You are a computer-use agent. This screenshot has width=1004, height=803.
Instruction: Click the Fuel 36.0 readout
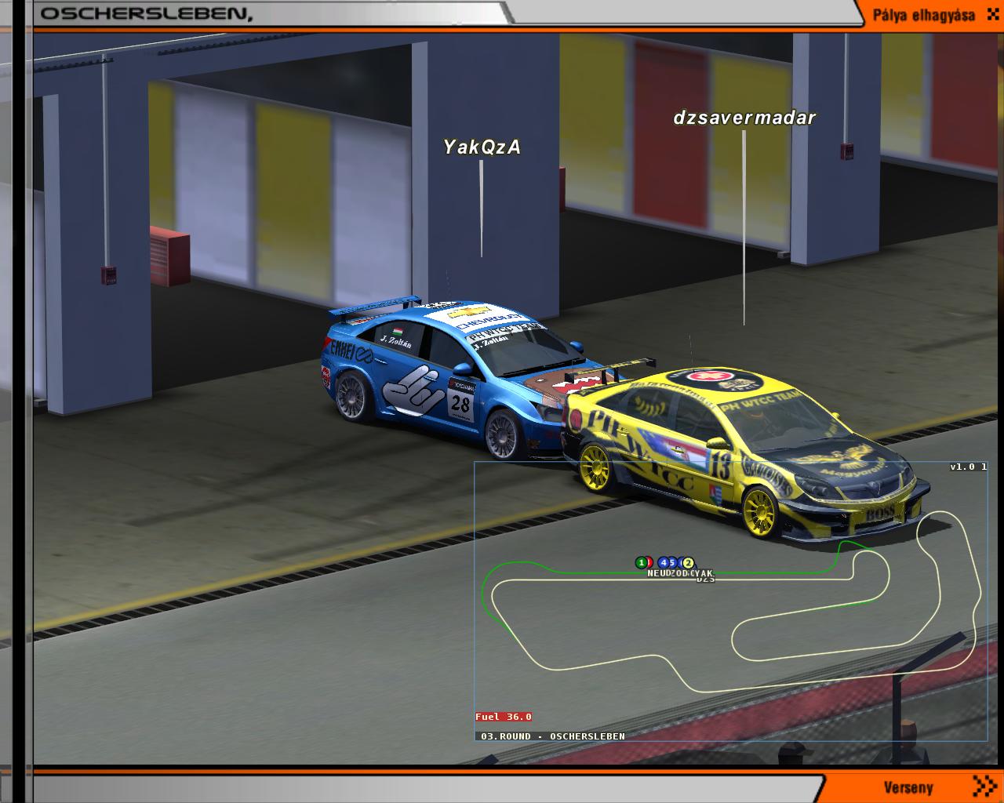[504, 717]
